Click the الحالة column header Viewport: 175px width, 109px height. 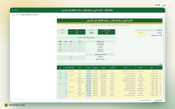pos(80,68)
